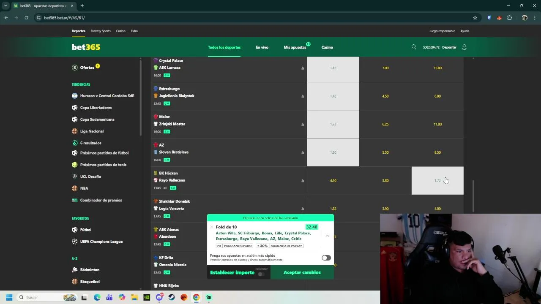
Task: Select Fantasy Sports in the top bar
Action: coord(101,31)
